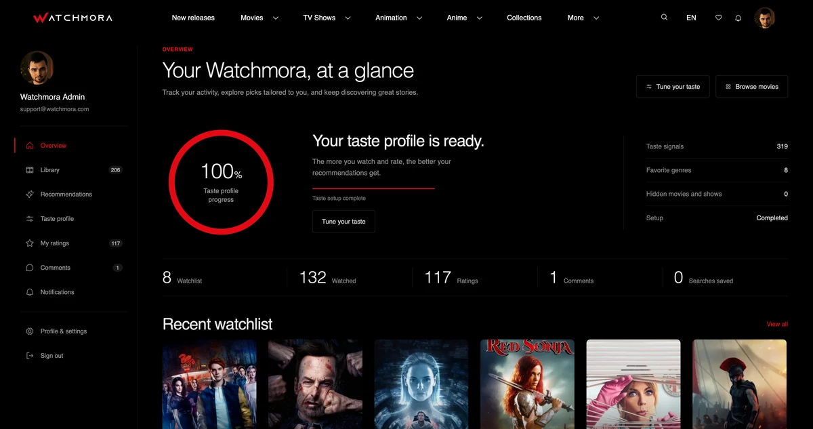Open the Collections menu item
The width and height of the screenshot is (813, 429).
[524, 18]
